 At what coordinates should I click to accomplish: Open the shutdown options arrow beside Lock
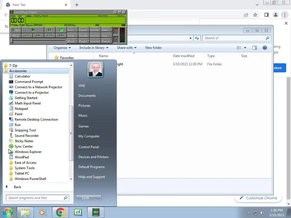pyautogui.click(x=98, y=198)
